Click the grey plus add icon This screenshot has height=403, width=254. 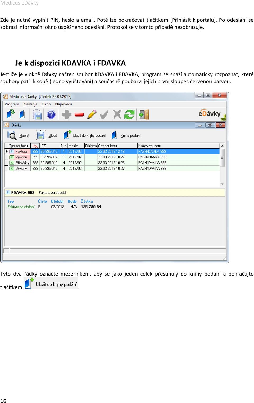pos(66,114)
